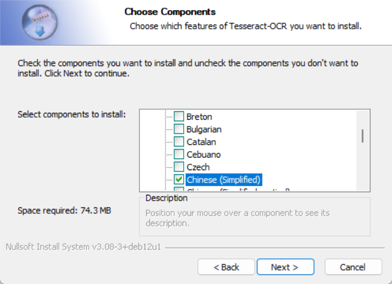
Task: Select the Cebuano language label
Action: tap(204, 154)
